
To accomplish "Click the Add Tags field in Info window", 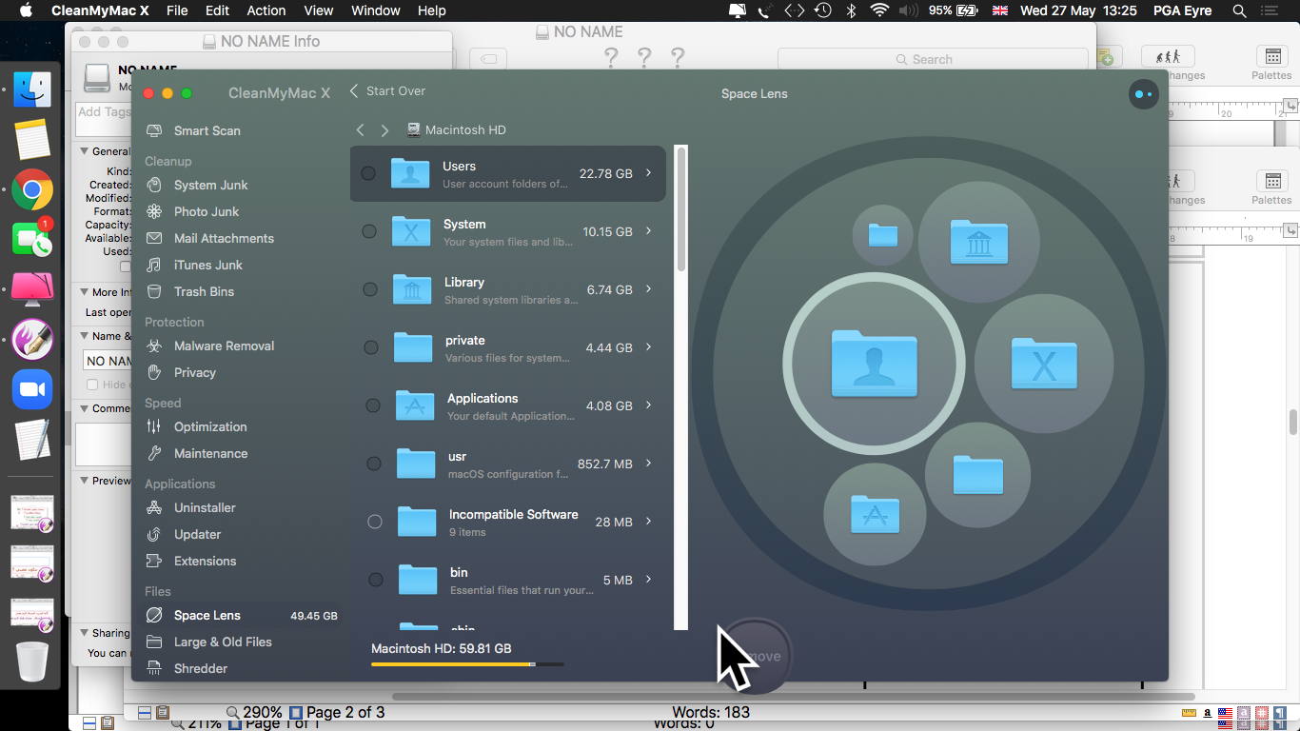I will (x=104, y=119).
